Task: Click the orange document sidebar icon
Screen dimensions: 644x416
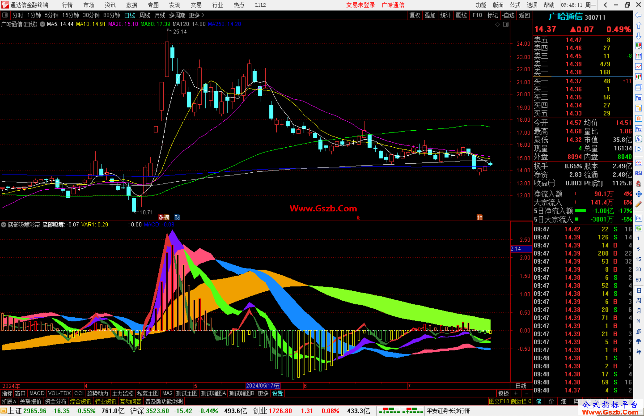Action: 638,118
